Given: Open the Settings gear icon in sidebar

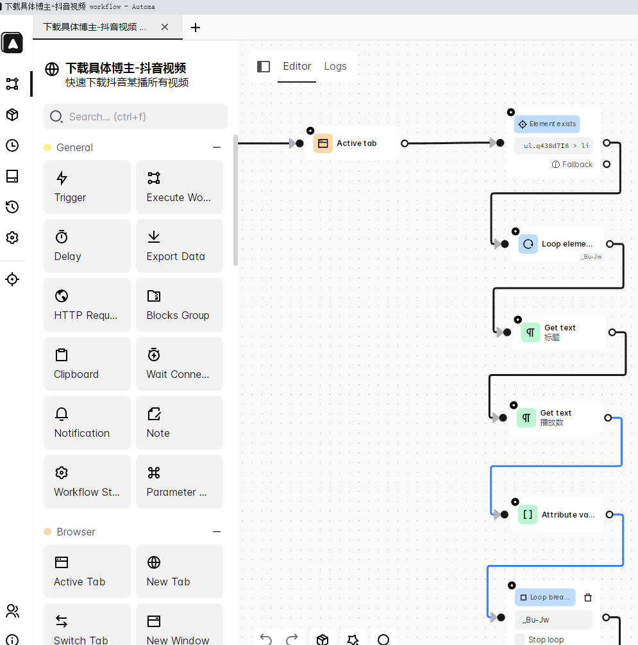Looking at the screenshot, I should coord(12,238).
